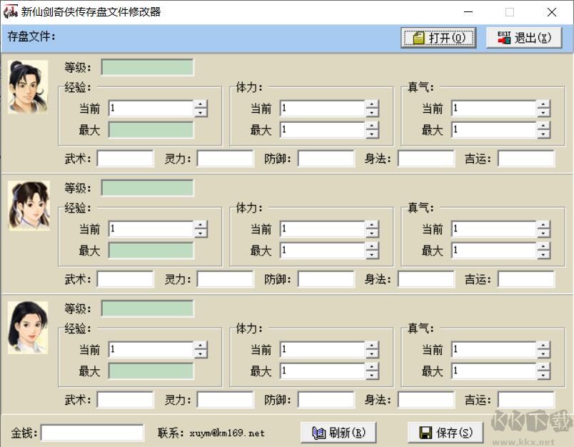574x447 pixels.
Task: Decrease second character's current 体力 value
Action: tap(372, 233)
